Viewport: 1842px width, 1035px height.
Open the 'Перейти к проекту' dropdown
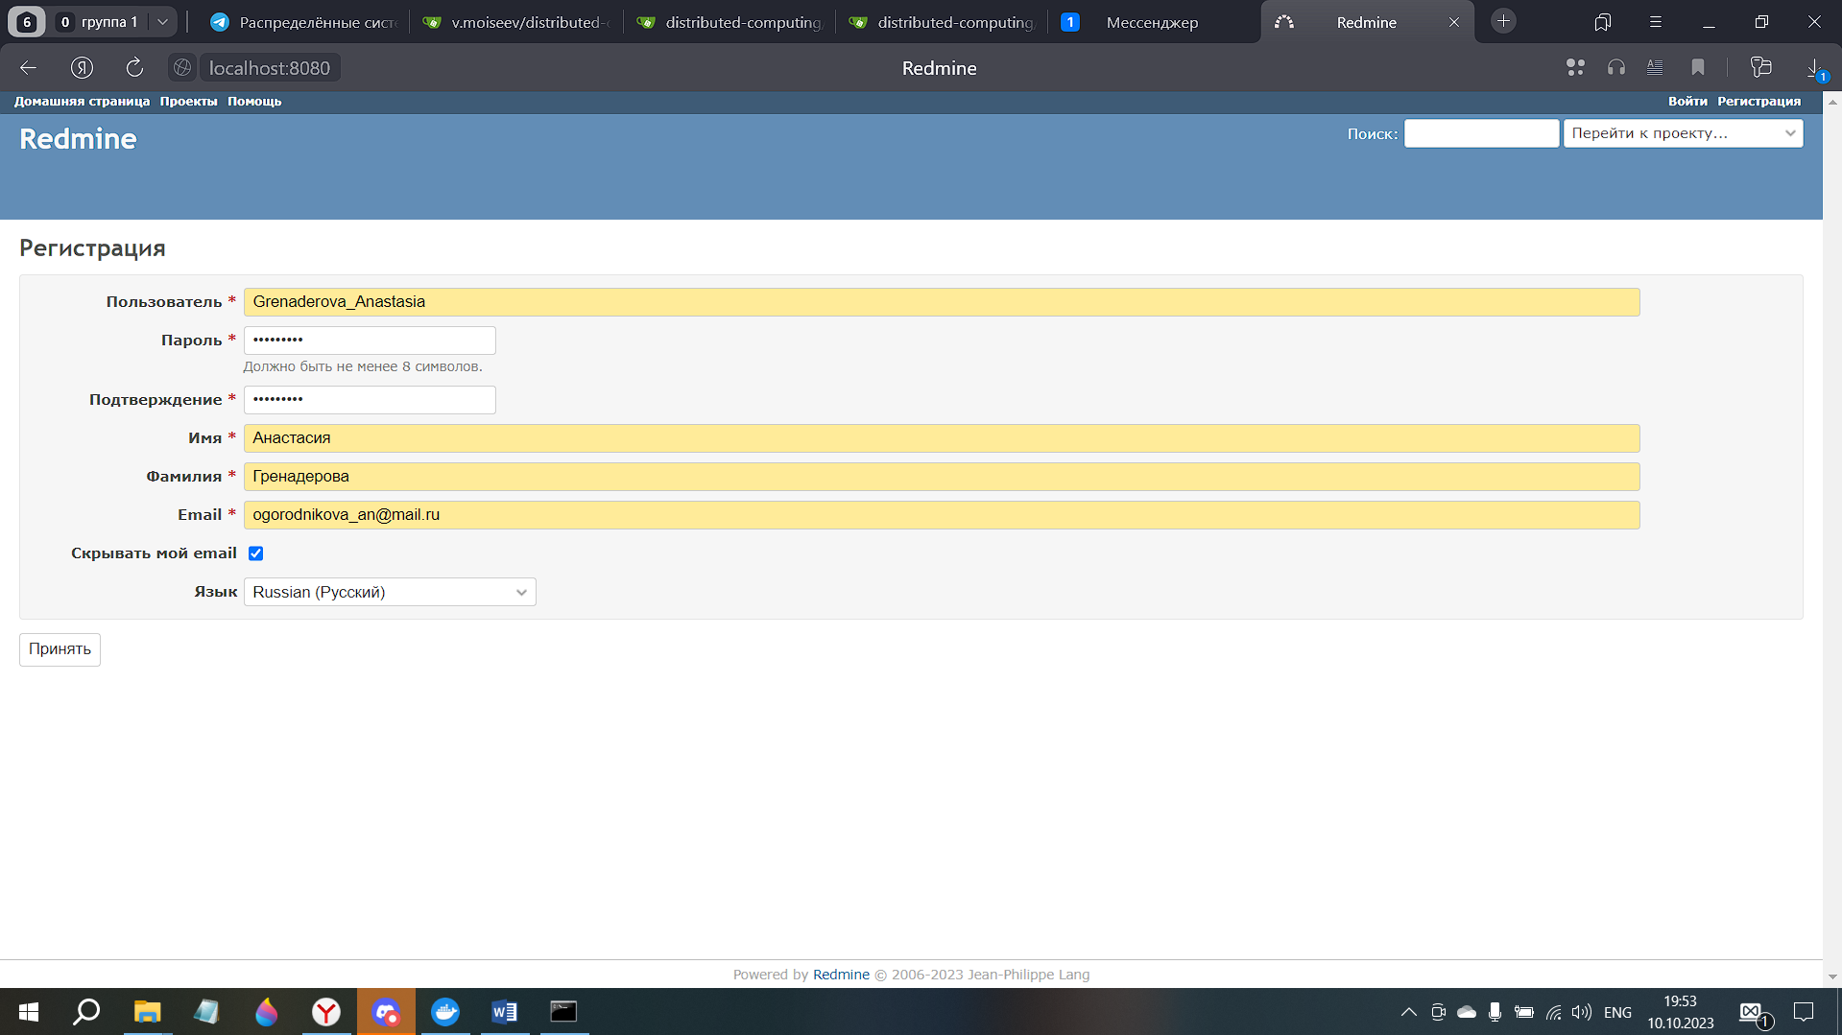[1682, 133]
